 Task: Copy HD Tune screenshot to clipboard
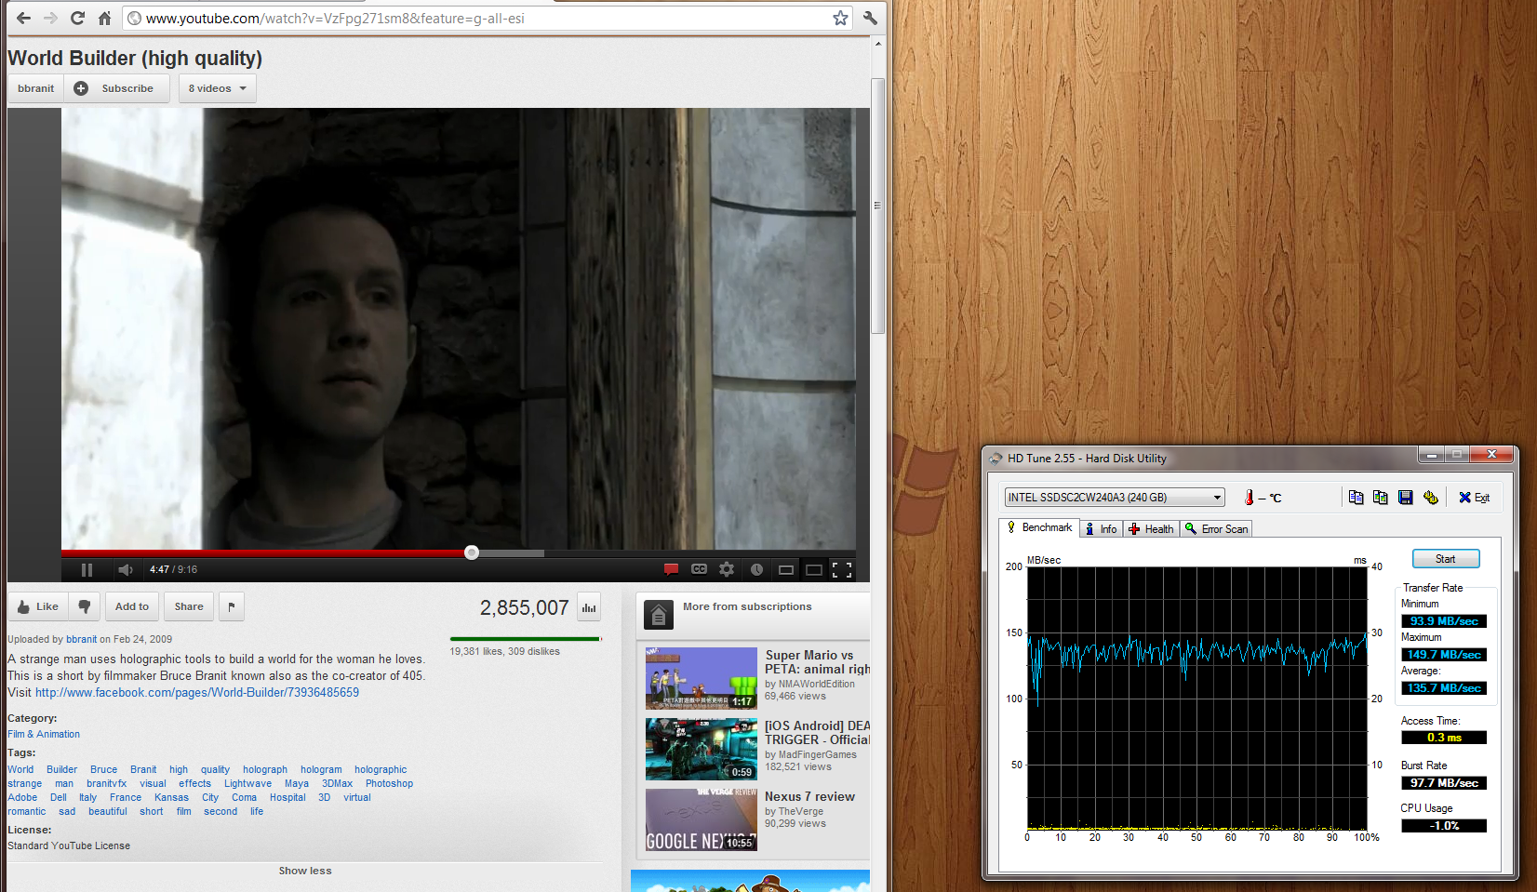pos(1380,498)
